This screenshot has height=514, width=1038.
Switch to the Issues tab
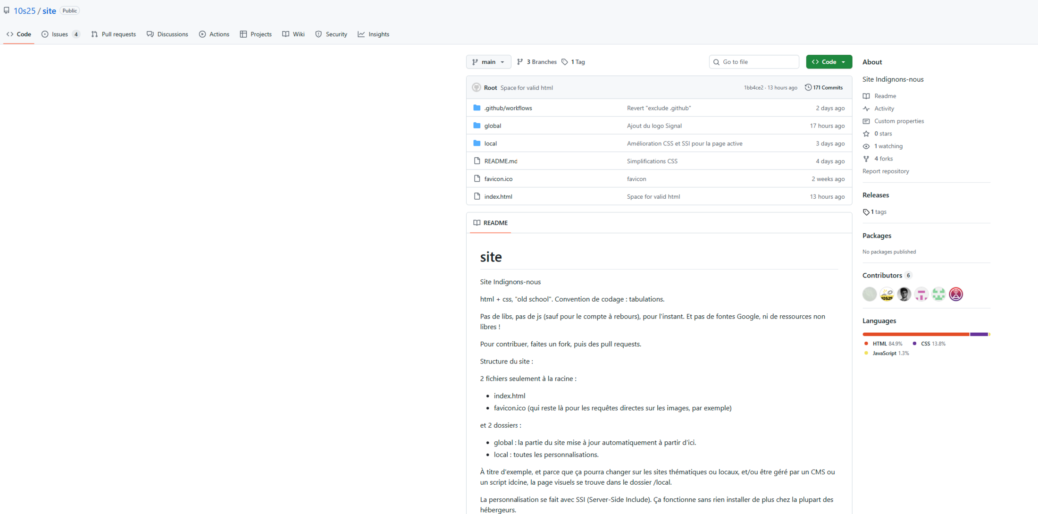(60, 34)
